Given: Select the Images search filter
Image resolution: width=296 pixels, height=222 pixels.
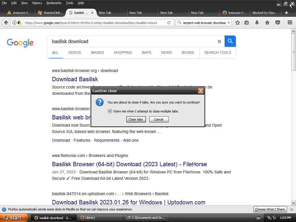Looking at the screenshot, I should tap(97, 53).
